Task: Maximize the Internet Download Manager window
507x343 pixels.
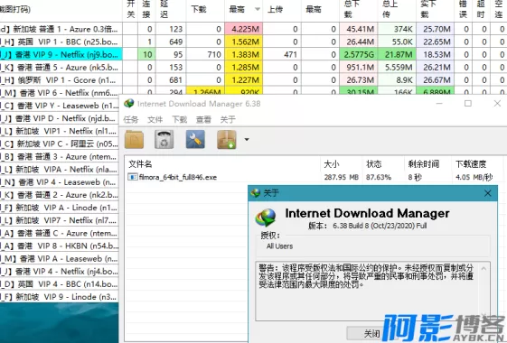Action: [467, 104]
